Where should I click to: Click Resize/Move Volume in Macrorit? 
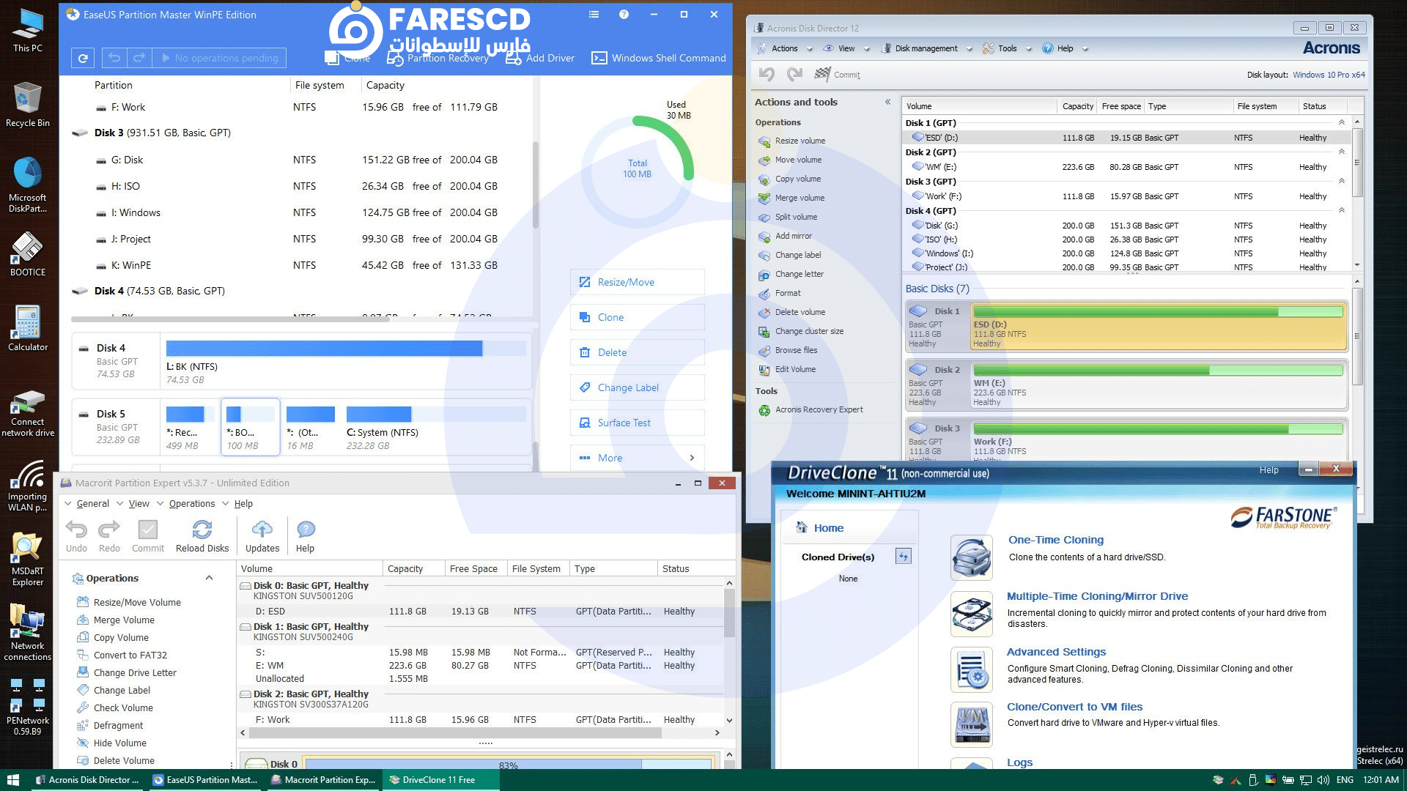point(137,602)
